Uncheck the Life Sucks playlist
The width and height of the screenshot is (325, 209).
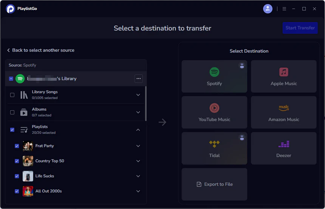click(17, 176)
